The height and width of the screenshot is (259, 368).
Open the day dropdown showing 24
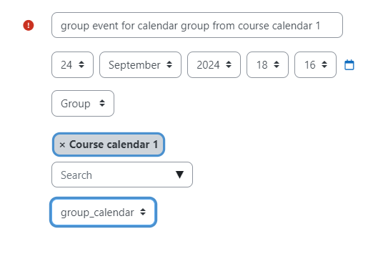(72, 65)
